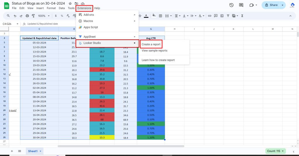The height and width of the screenshot is (156, 299).
Task: Click the borders icon
Action: [160, 16]
